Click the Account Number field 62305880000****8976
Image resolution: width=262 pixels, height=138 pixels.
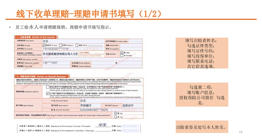point(111,110)
